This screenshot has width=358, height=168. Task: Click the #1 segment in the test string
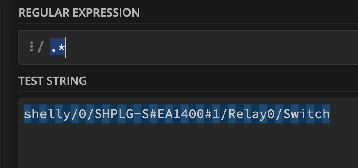pos(212,114)
